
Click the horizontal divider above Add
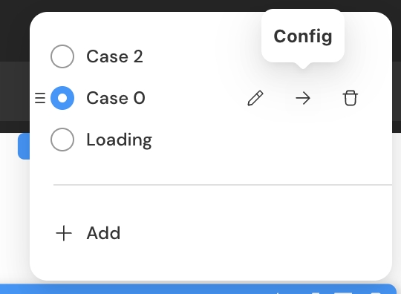223,184
